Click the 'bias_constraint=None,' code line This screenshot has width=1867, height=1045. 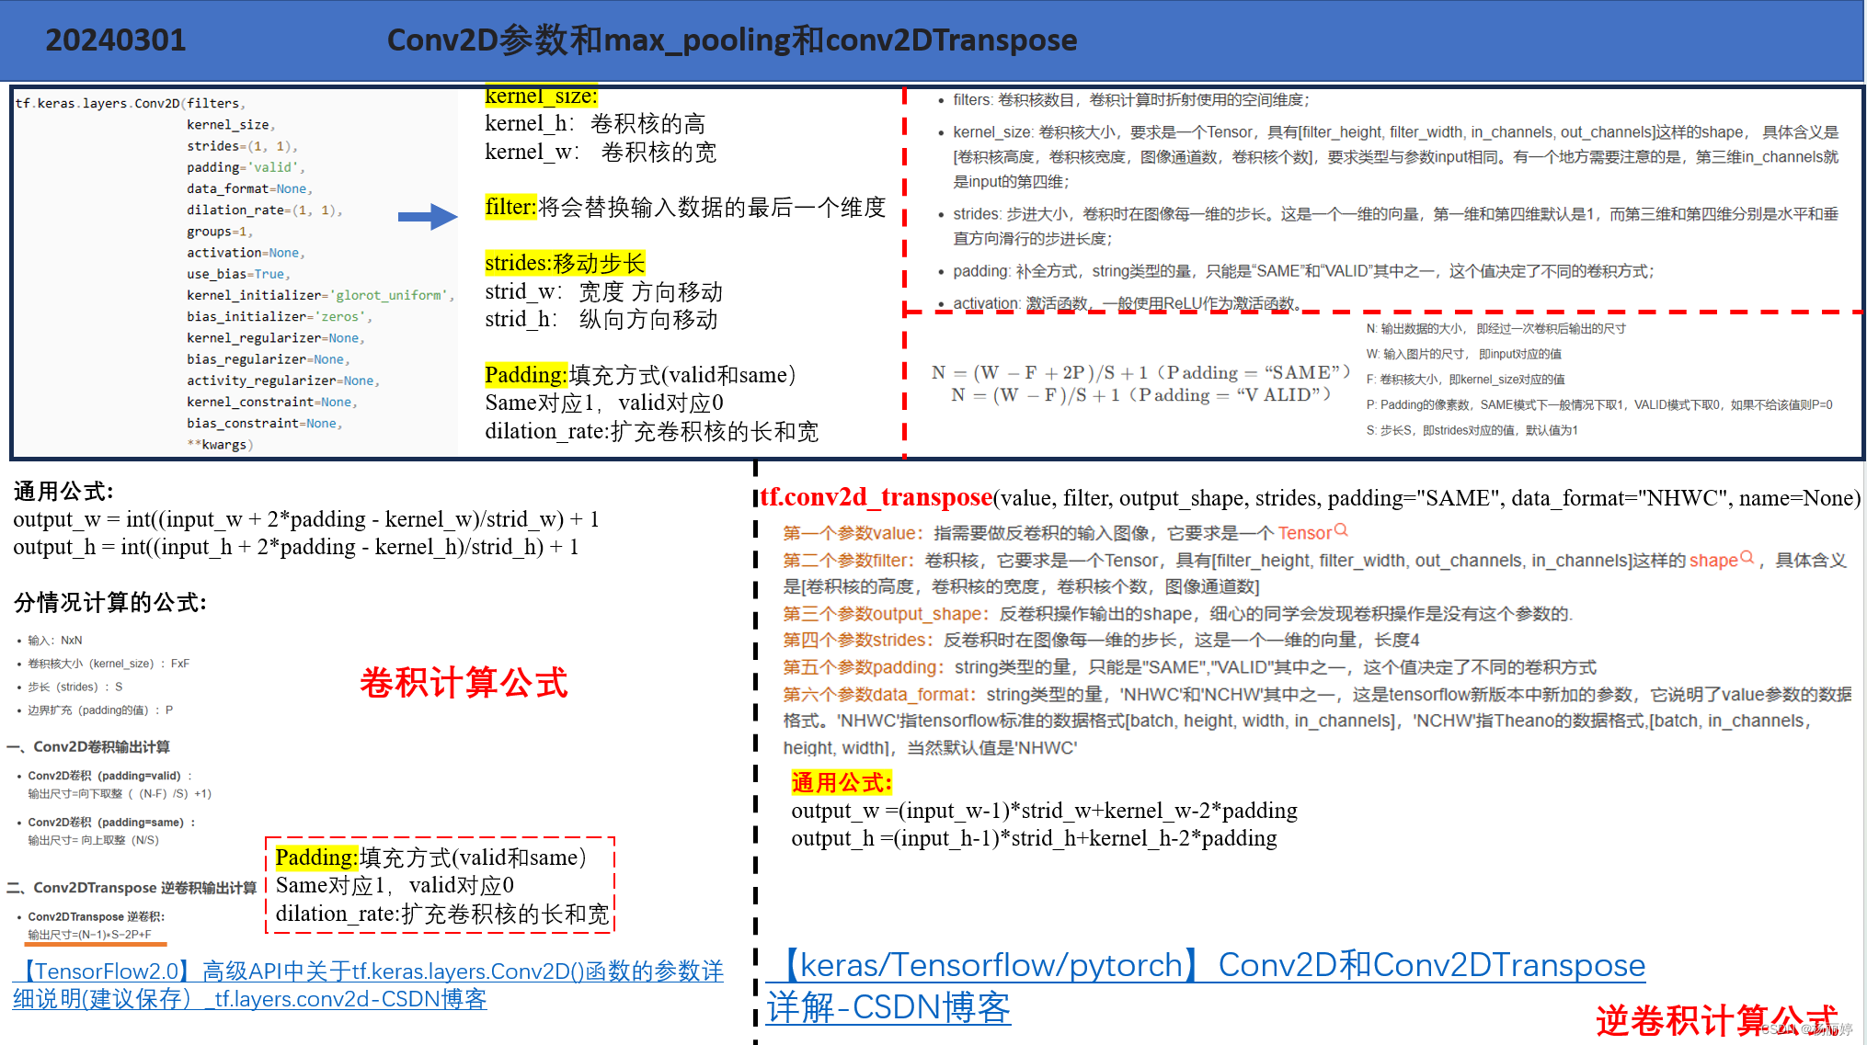tap(265, 423)
